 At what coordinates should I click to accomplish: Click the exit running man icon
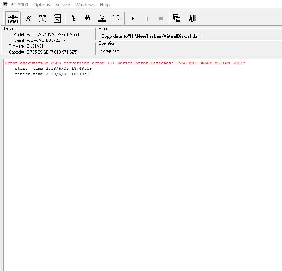(193, 18)
